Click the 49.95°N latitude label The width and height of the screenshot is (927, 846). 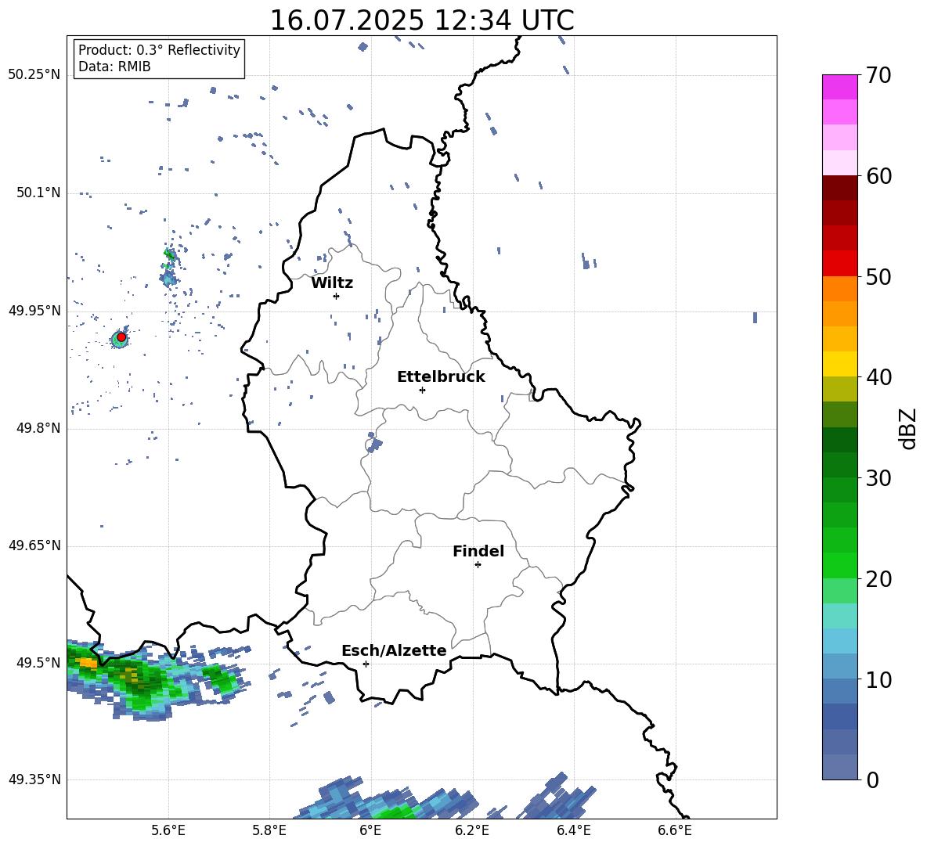34,310
